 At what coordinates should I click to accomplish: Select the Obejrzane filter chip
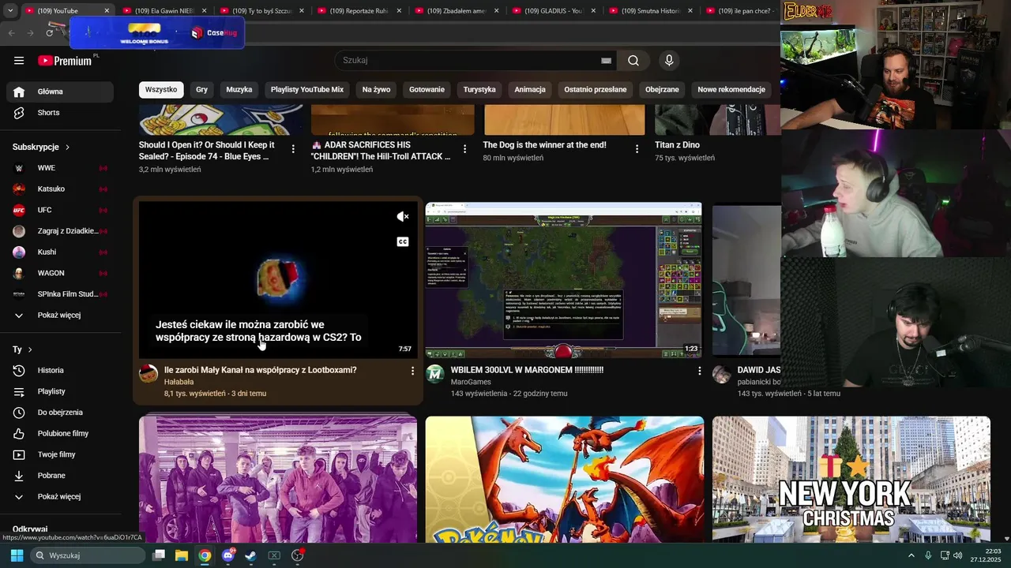[662, 89]
